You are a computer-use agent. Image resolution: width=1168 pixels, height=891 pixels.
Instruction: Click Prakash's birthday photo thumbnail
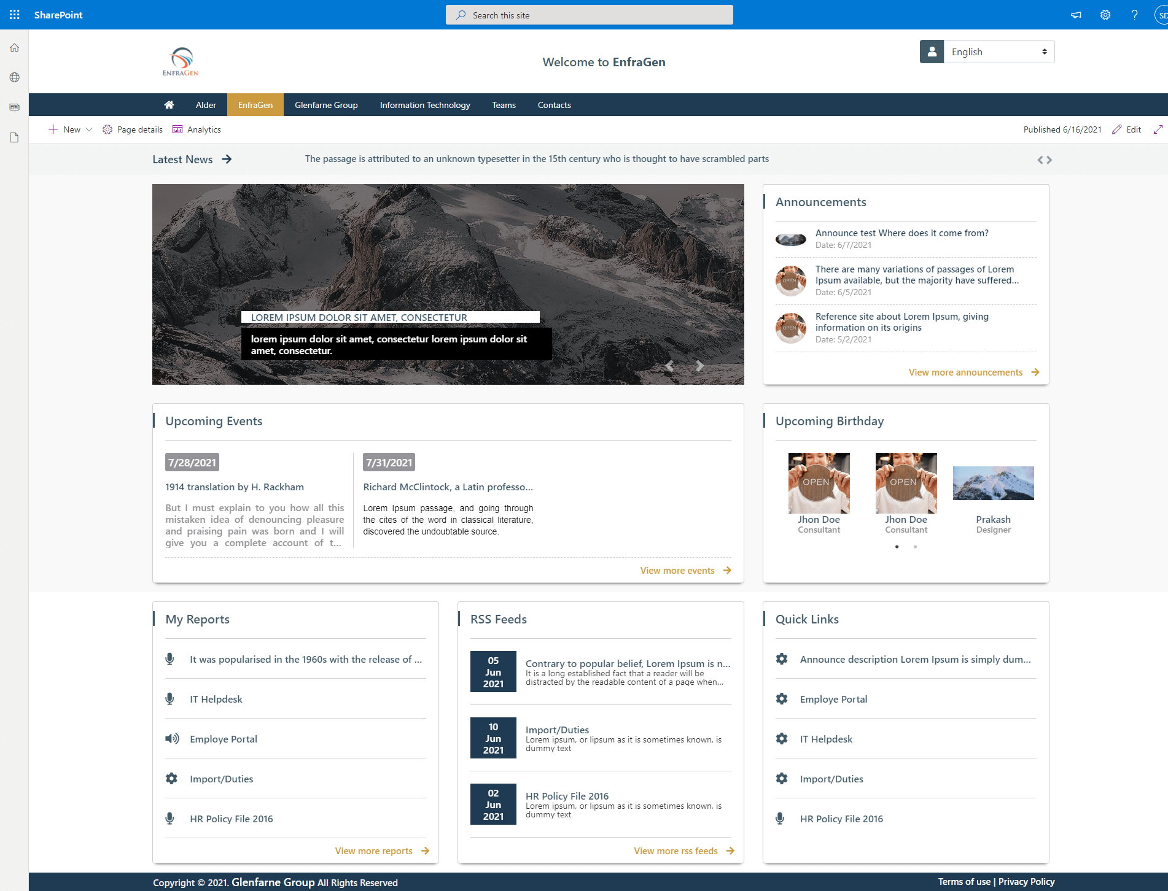pyautogui.click(x=993, y=483)
